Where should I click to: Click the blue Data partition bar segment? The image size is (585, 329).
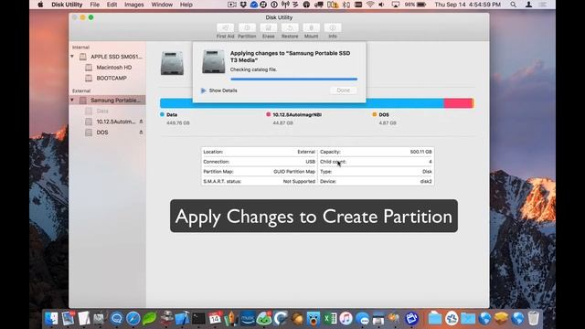click(302, 103)
